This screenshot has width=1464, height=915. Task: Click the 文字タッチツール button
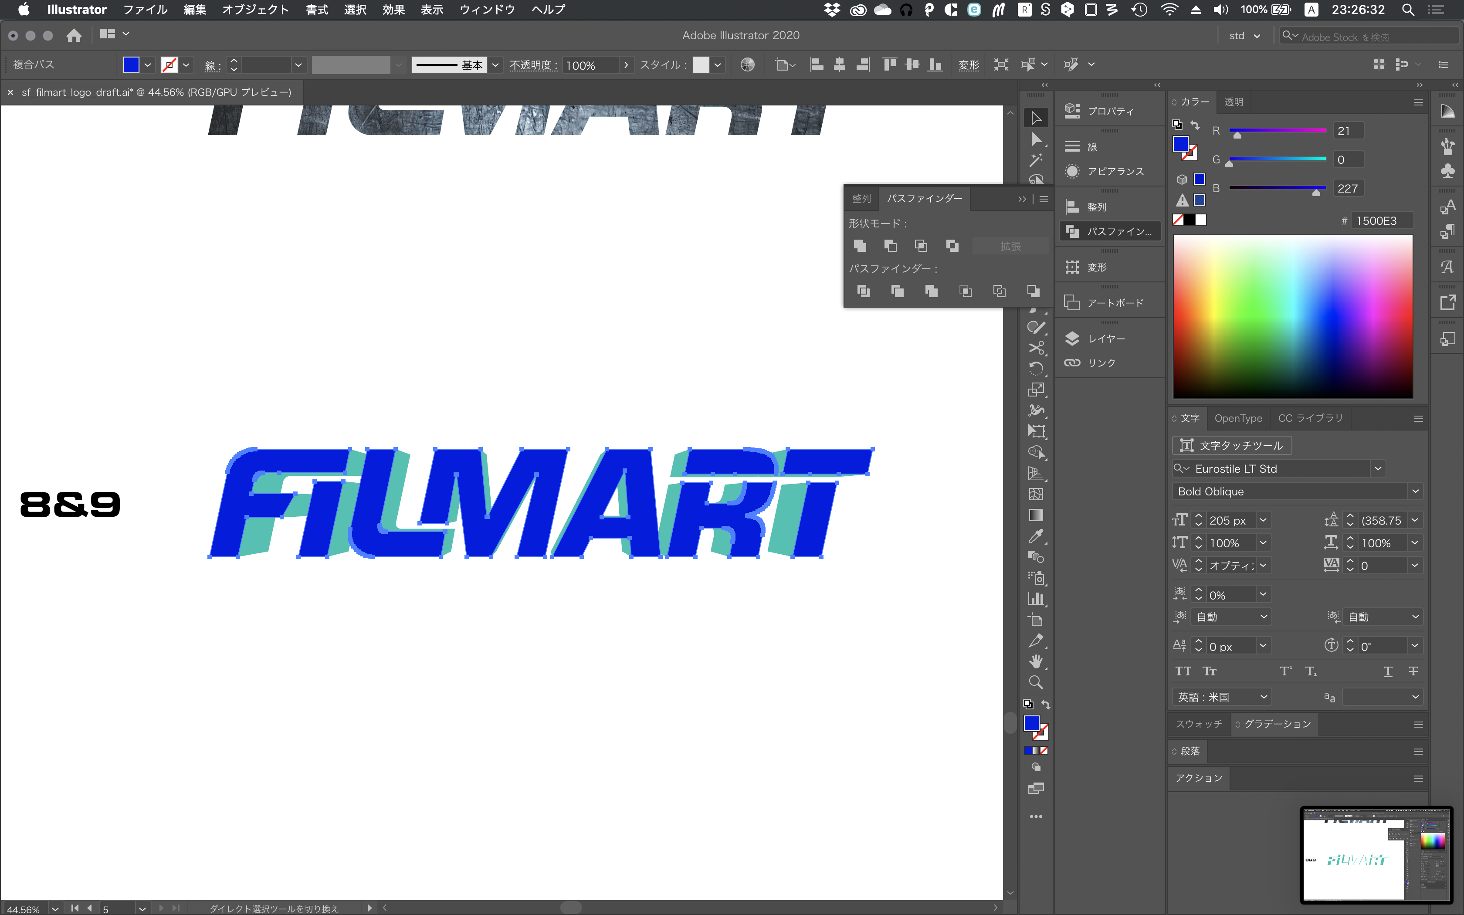[1232, 445]
